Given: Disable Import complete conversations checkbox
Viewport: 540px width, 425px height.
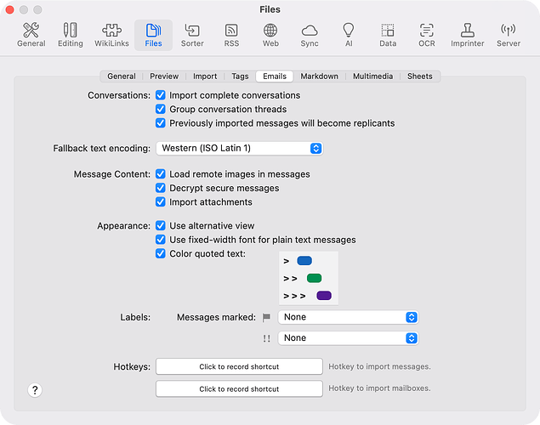Looking at the screenshot, I should click(161, 95).
